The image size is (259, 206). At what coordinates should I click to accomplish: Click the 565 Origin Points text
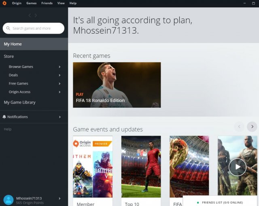click(30, 203)
